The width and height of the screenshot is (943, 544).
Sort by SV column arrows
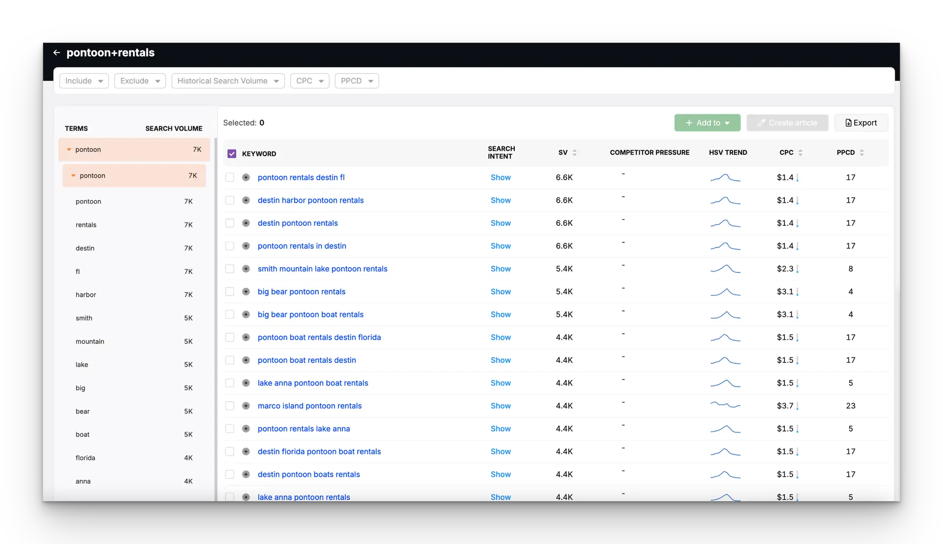(575, 153)
